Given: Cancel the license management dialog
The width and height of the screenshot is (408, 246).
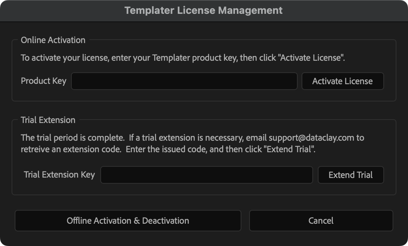Looking at the screenshot, I should pyautogui.click(x=321, y=221).
